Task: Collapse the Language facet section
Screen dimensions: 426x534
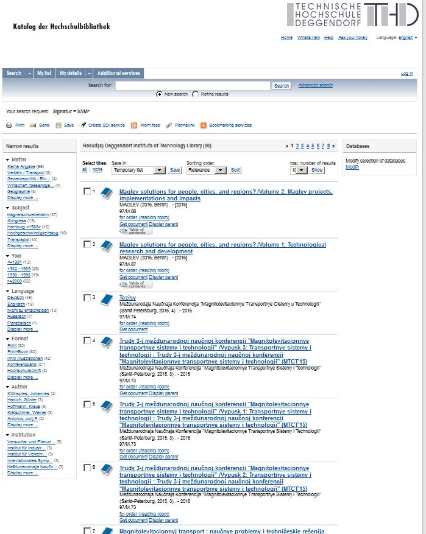Action: [8, 291]
